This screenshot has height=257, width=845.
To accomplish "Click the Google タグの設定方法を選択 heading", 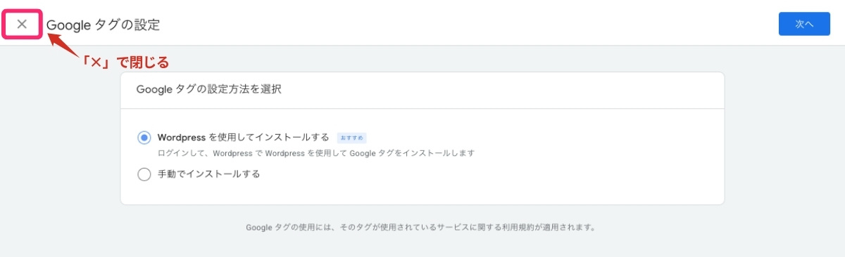I will pyautogui.click(x=209, y=90).
